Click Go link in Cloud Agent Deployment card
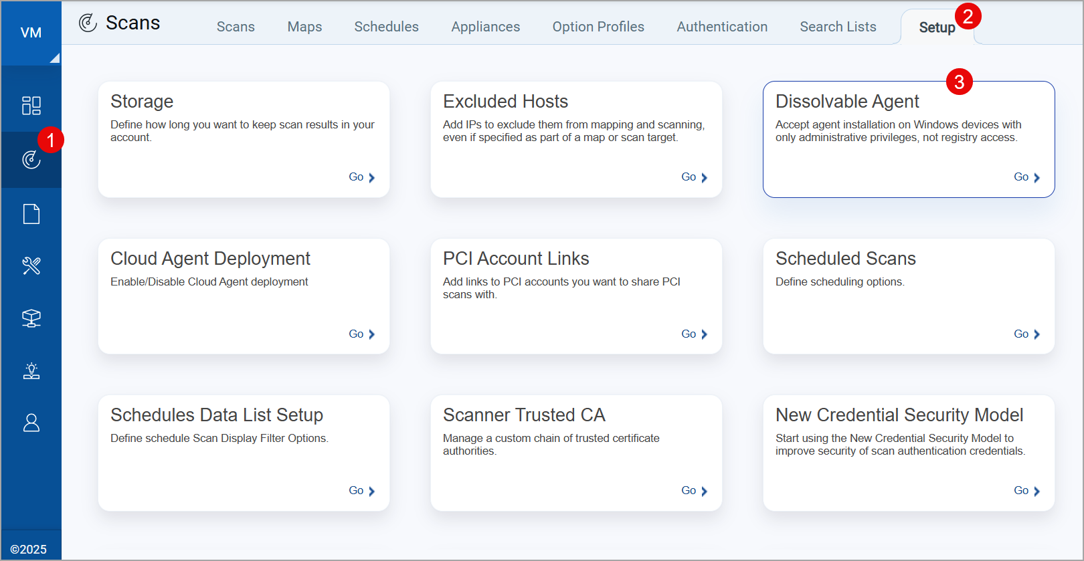 point(361,334)
